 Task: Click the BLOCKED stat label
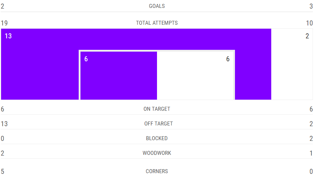157,138
